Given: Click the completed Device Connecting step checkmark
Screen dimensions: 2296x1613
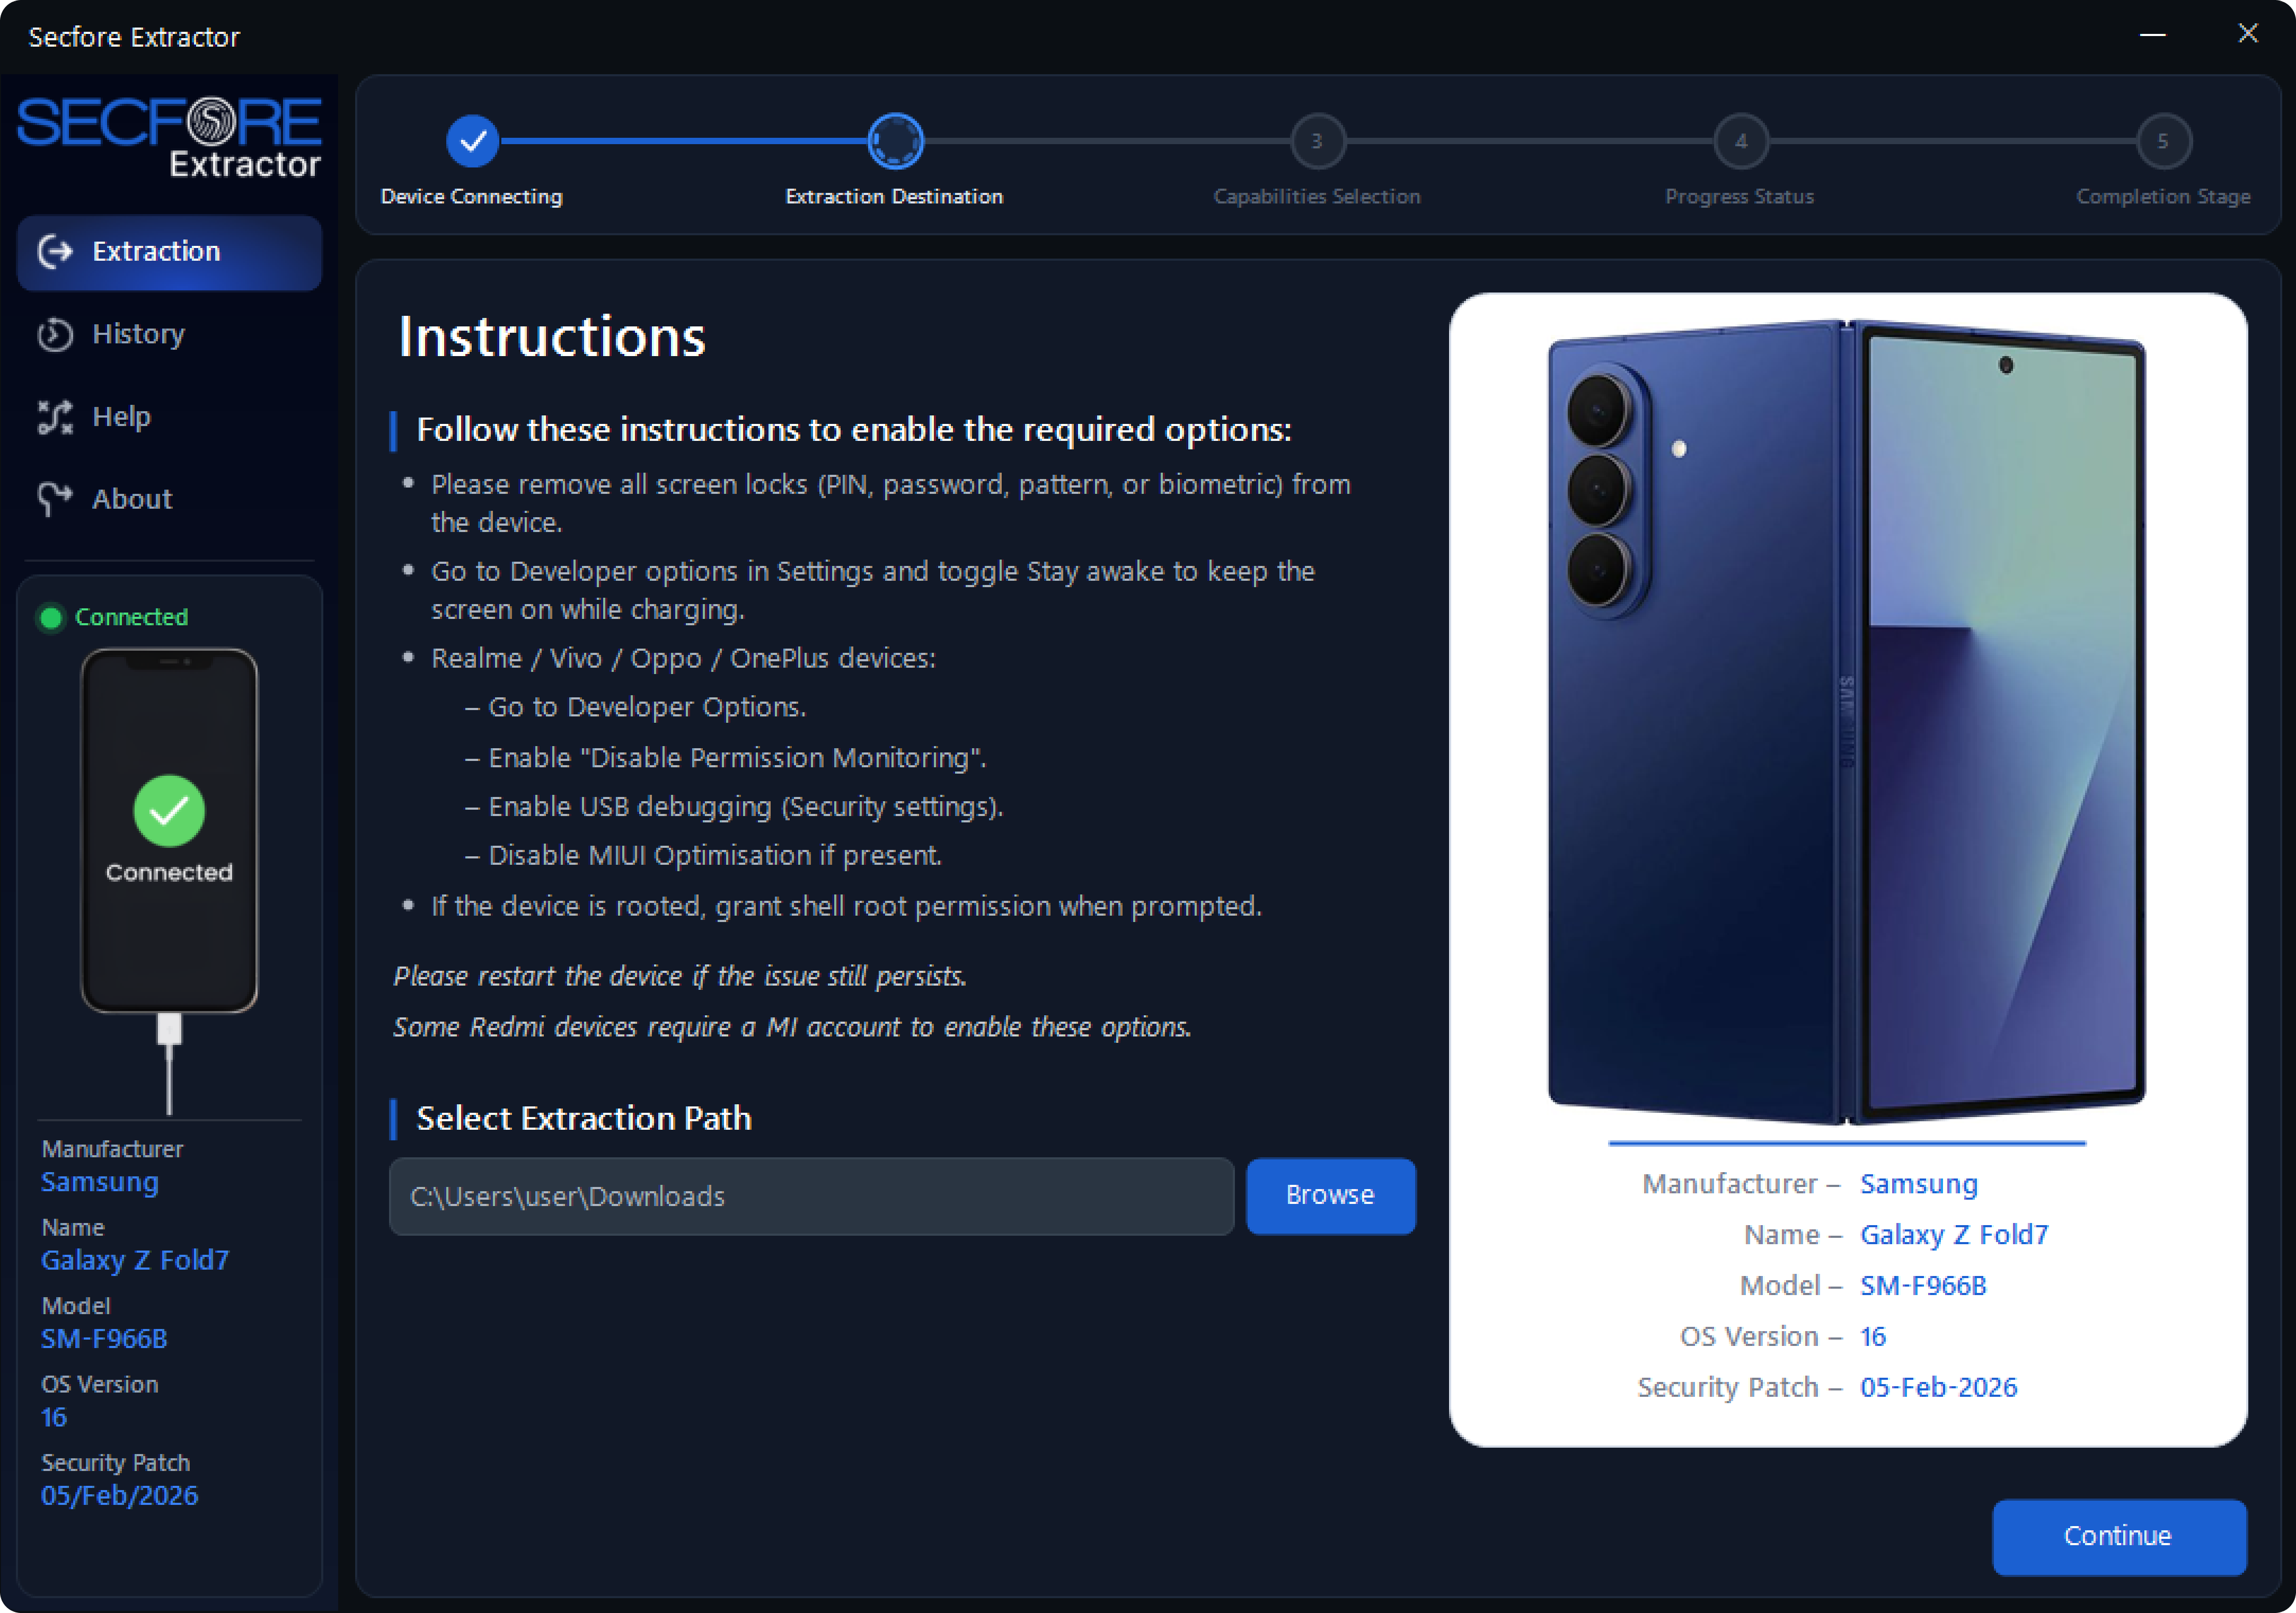Looking at the screenshot, I should click(472, 141).
